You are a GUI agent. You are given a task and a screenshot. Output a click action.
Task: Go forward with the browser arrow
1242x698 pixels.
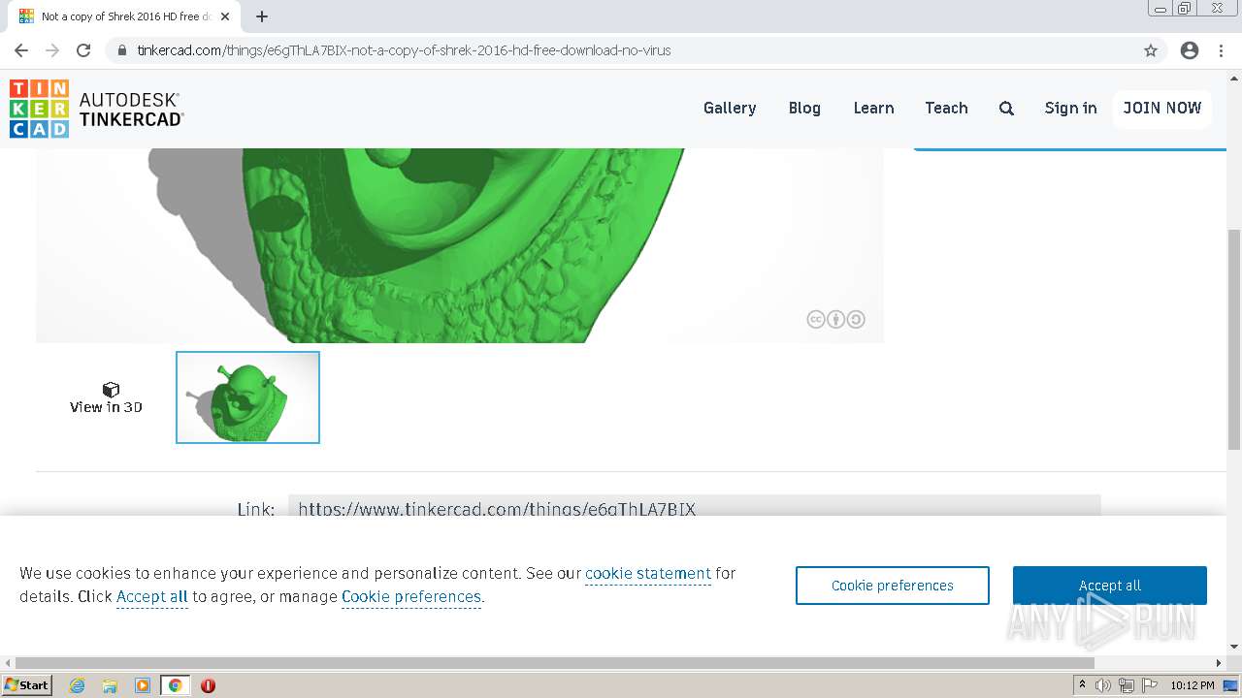[52, 50]
